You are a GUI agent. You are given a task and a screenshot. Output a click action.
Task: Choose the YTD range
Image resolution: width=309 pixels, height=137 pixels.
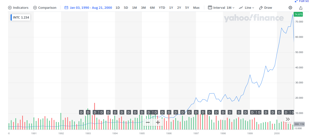(x=162, y=8)
